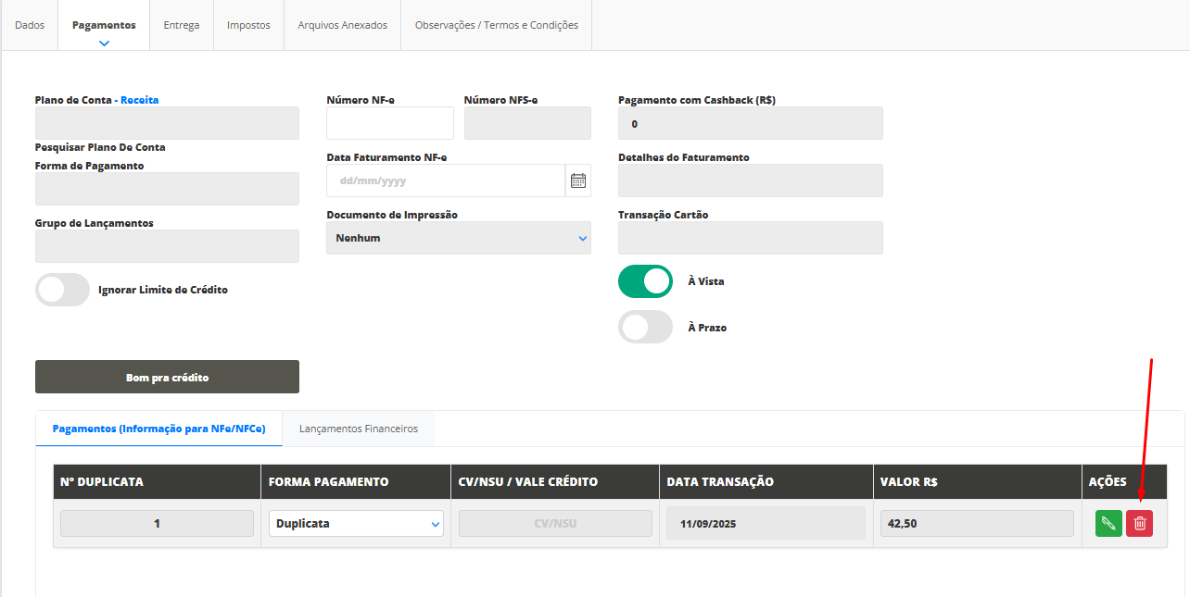Image resolution: width=1190 pixels, height=597 pixels.
Task: Open the calendar date picker icon
Action: point(578,180)
